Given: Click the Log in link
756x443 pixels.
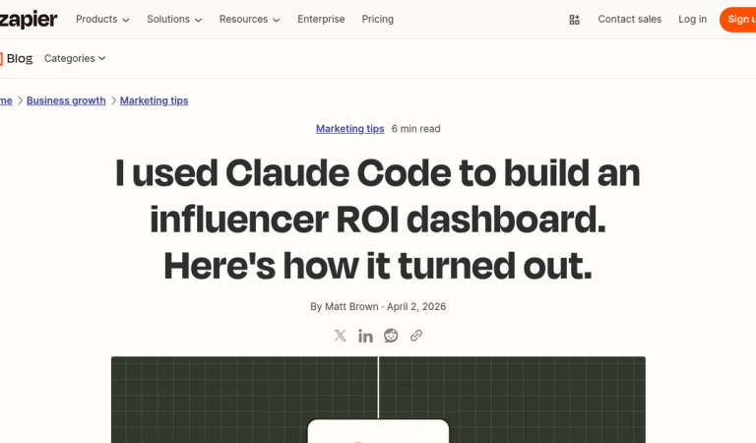Looking at the screenshot, I should 692,20.
